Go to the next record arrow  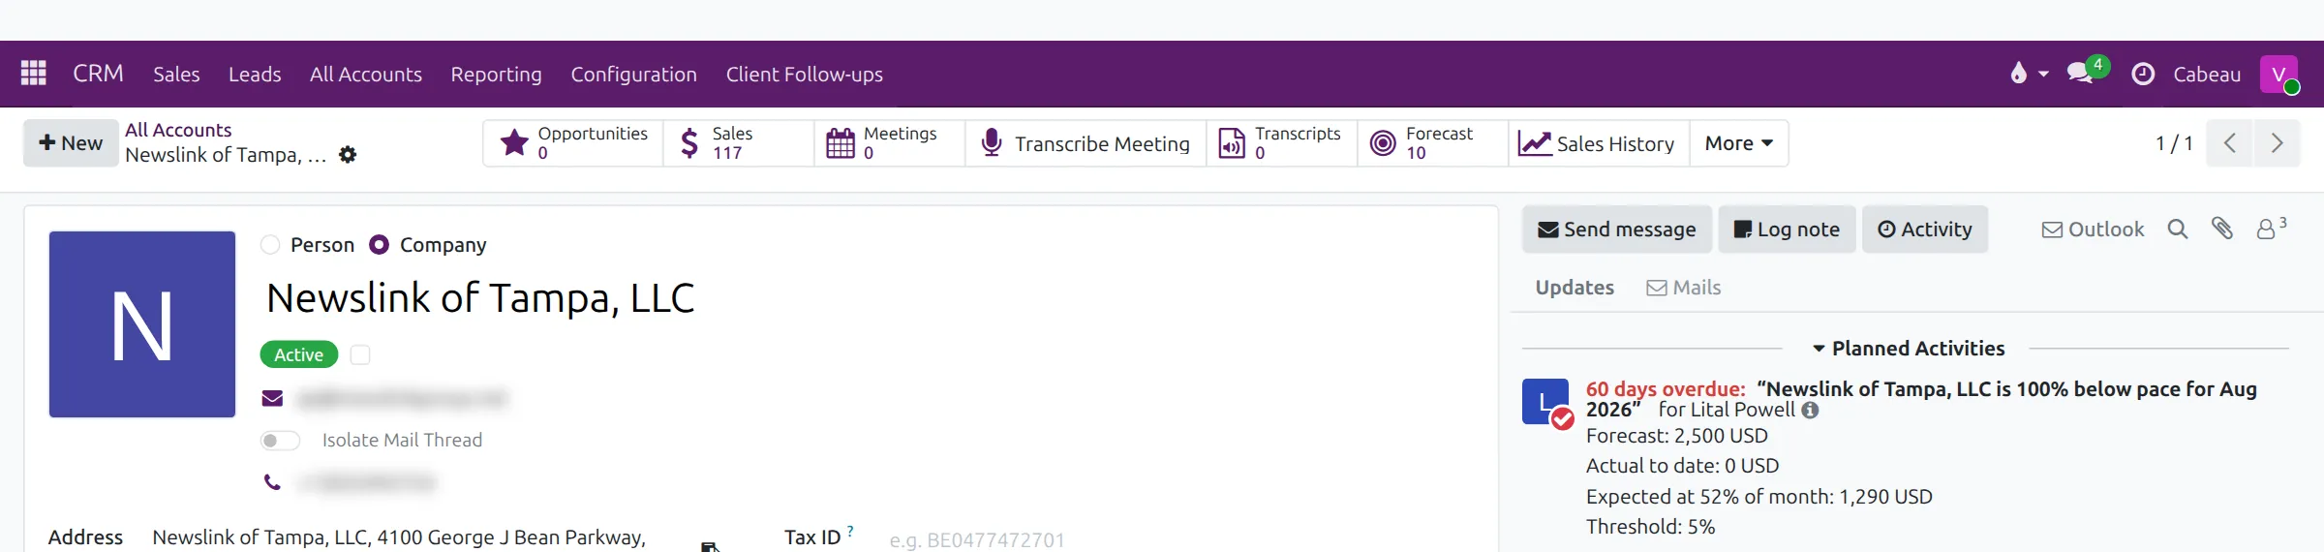tap(2278, 143)
